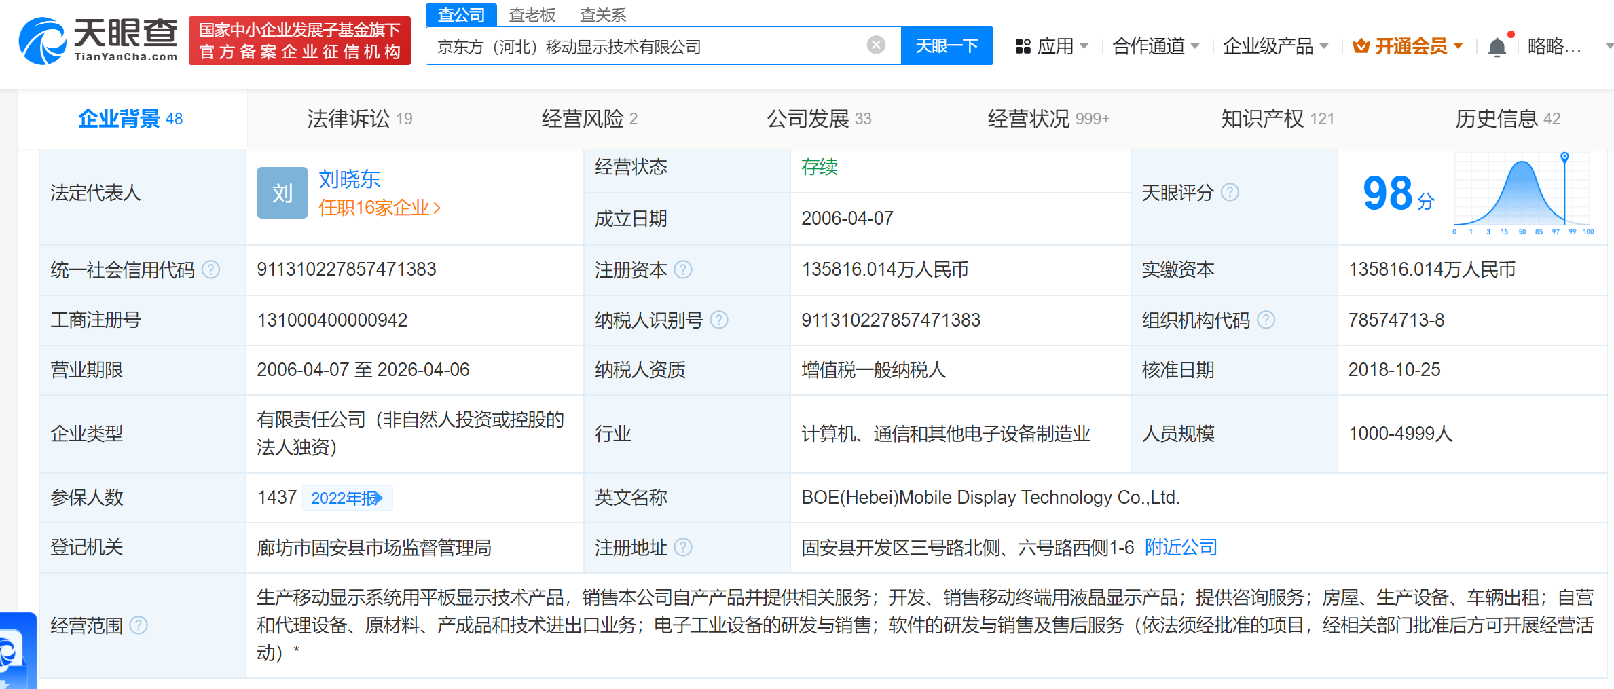
Task: Switch to 知识产权 tab
Action: click(x=1278, y=119)
